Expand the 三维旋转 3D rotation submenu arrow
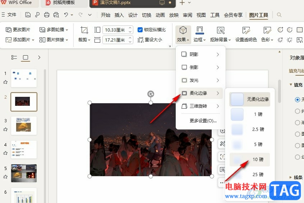The image size is (304, 203). pos(218,106)
